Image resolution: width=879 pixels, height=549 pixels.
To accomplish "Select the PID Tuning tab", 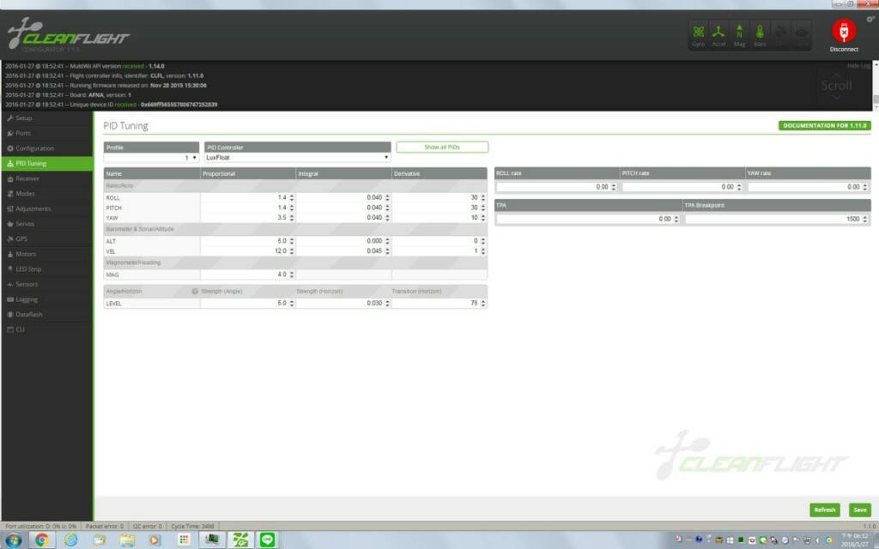I will (47, 164).
